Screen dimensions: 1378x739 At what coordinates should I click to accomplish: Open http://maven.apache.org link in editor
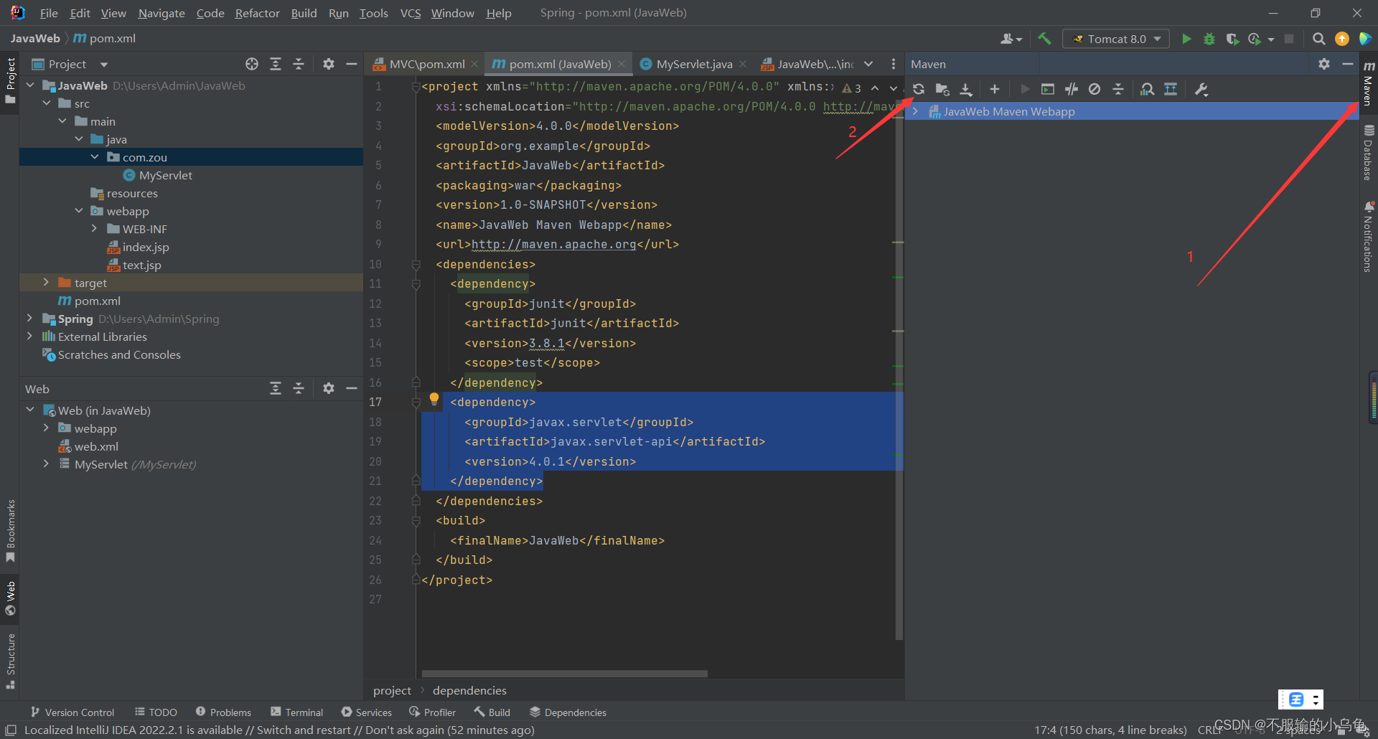point(553,245)
